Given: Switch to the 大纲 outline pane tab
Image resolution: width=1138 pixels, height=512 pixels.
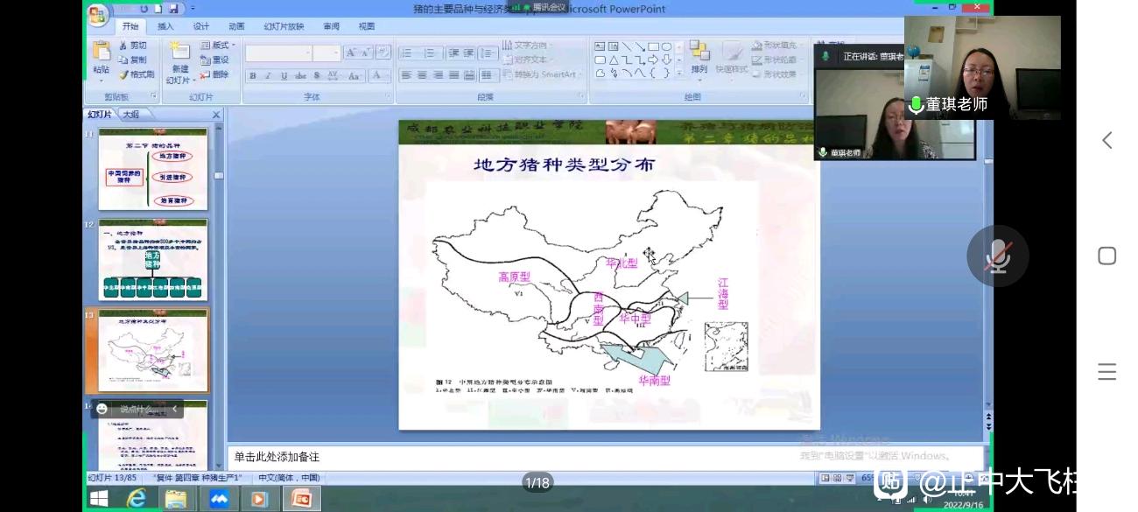Looking at the screenshot, I should pos(131,115).
